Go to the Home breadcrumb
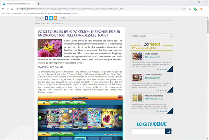209x140 pixels. click(x=38, y=23)
